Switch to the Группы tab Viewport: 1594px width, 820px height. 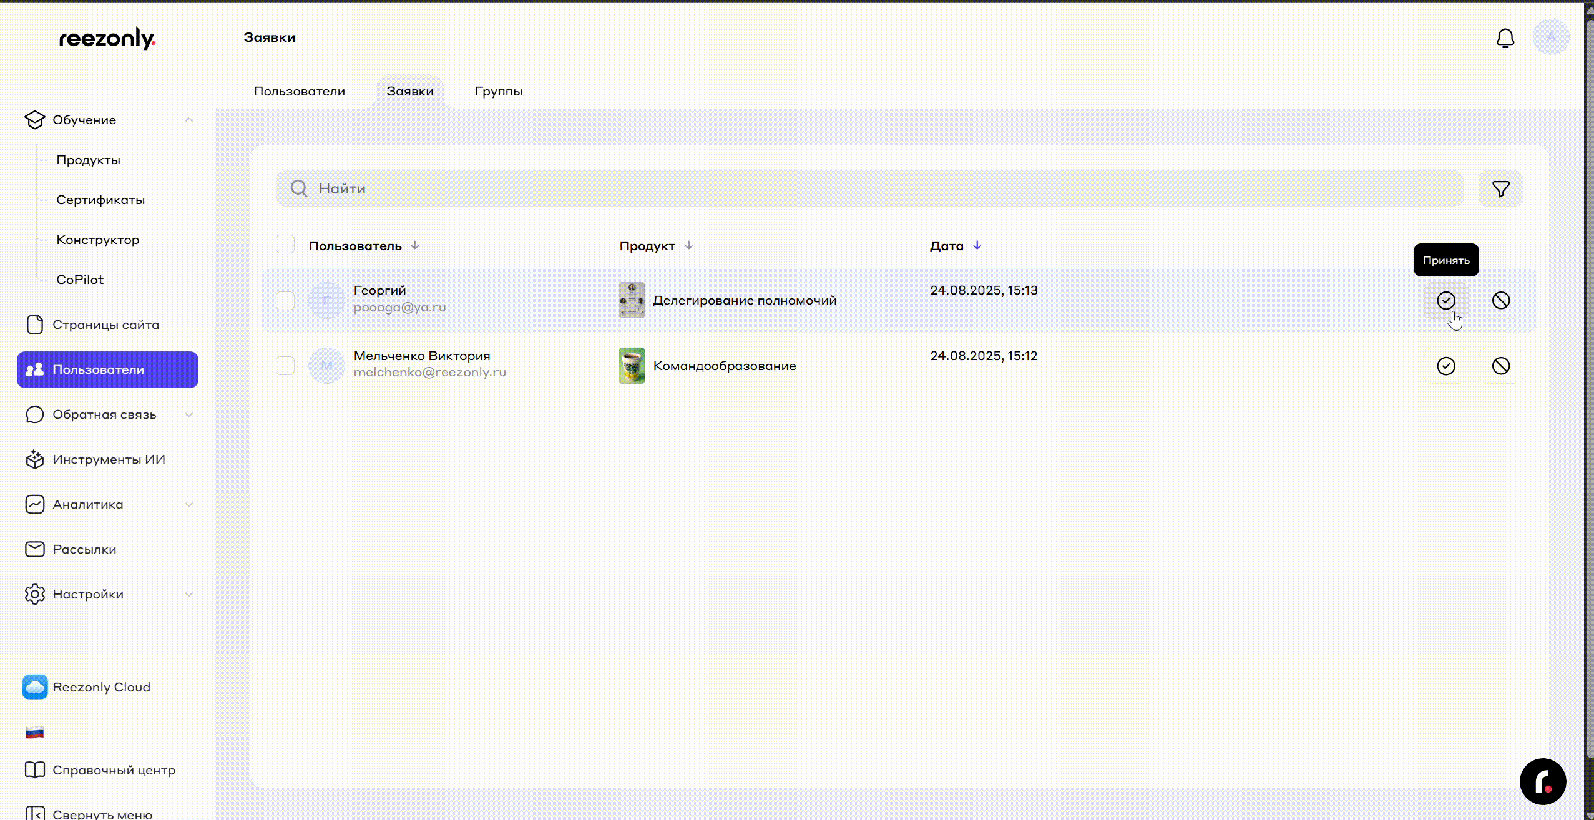pyautogui.click(x=498, y=91)
